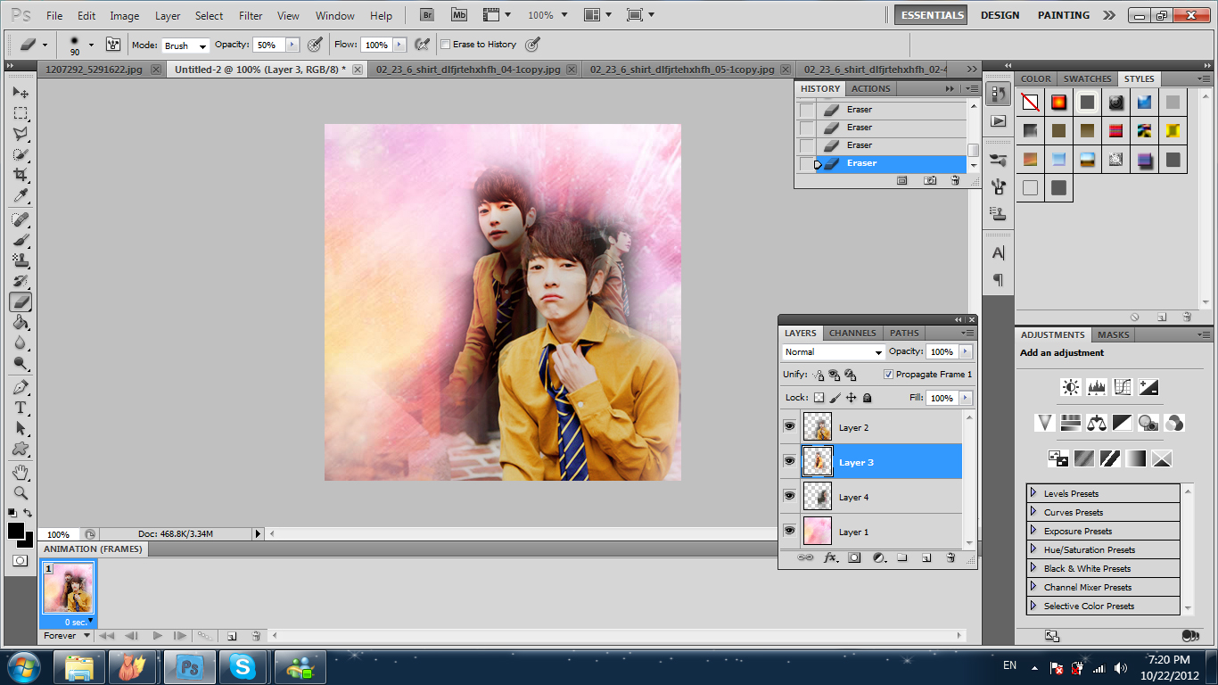Choose the Quick Selection tool

tap(21, 154)
